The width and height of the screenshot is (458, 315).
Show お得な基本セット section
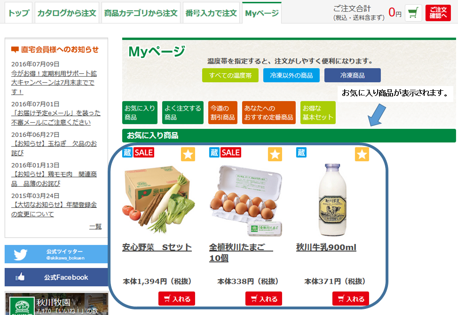pos(318,113)
